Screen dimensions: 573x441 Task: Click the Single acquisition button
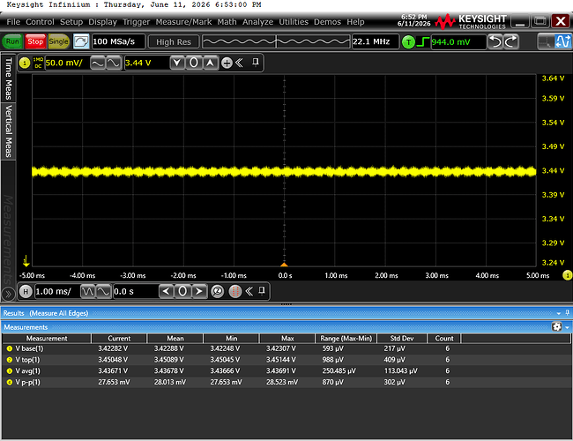[58, 41]
